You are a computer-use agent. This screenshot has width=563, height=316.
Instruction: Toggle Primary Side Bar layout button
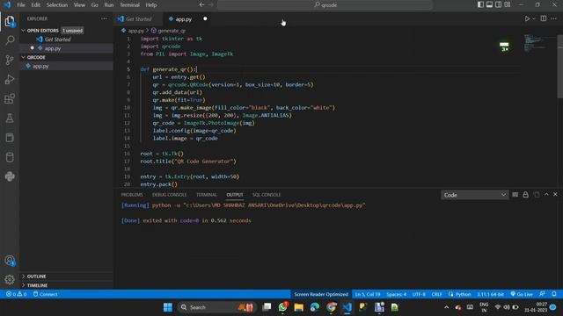[480, 4]
